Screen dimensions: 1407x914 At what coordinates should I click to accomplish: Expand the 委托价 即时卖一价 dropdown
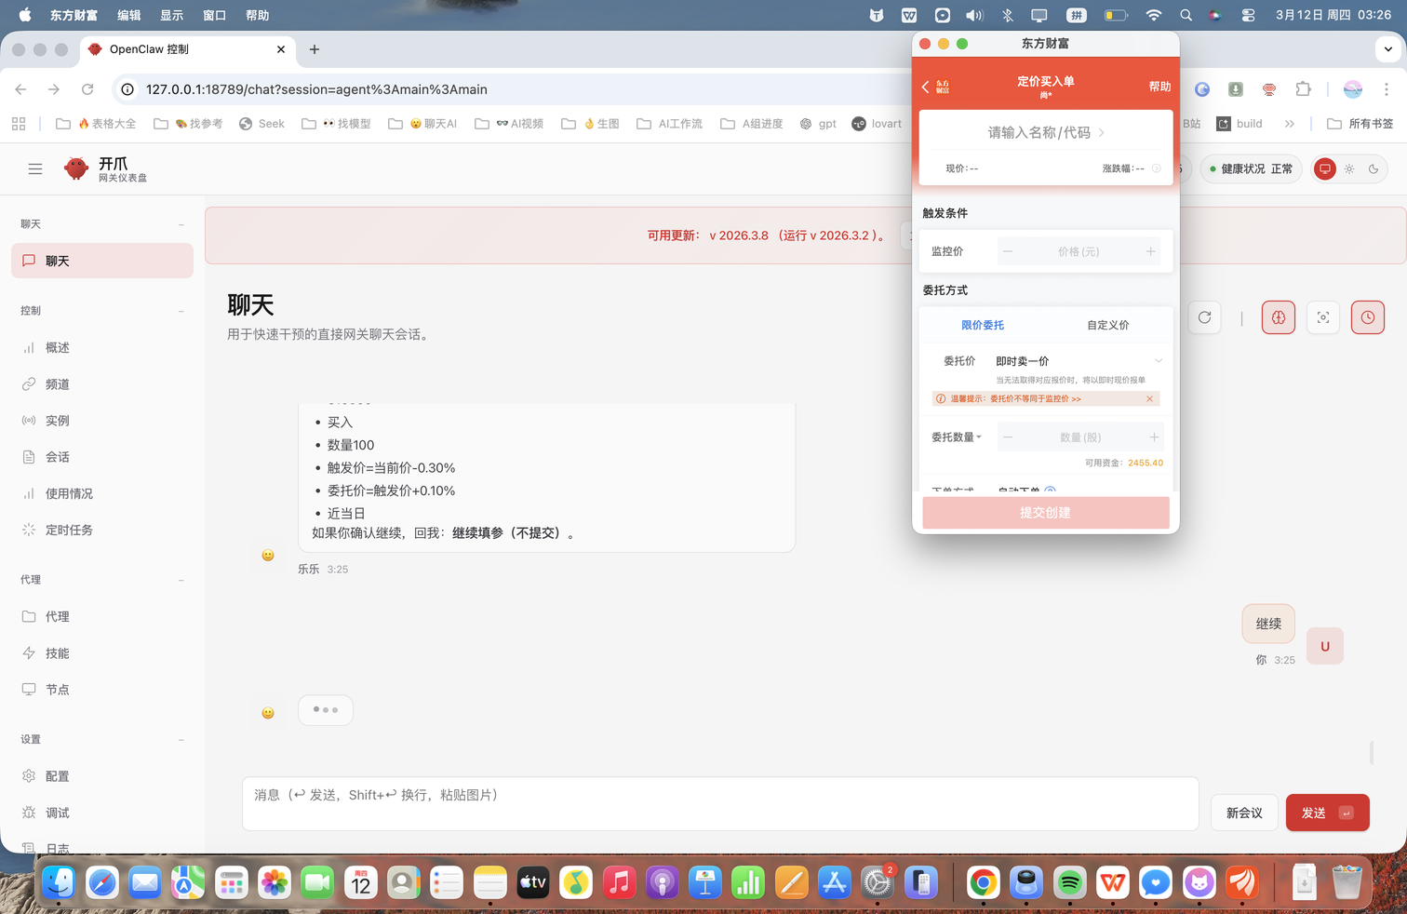tap(1158, 361)
